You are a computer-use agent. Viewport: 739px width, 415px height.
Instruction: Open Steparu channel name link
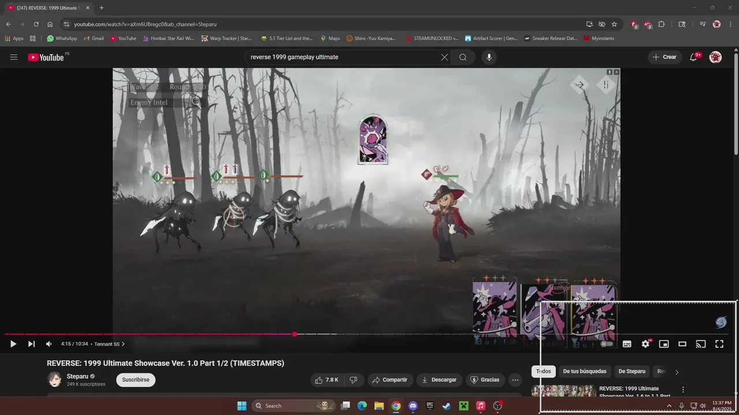(x=77, y=376)
